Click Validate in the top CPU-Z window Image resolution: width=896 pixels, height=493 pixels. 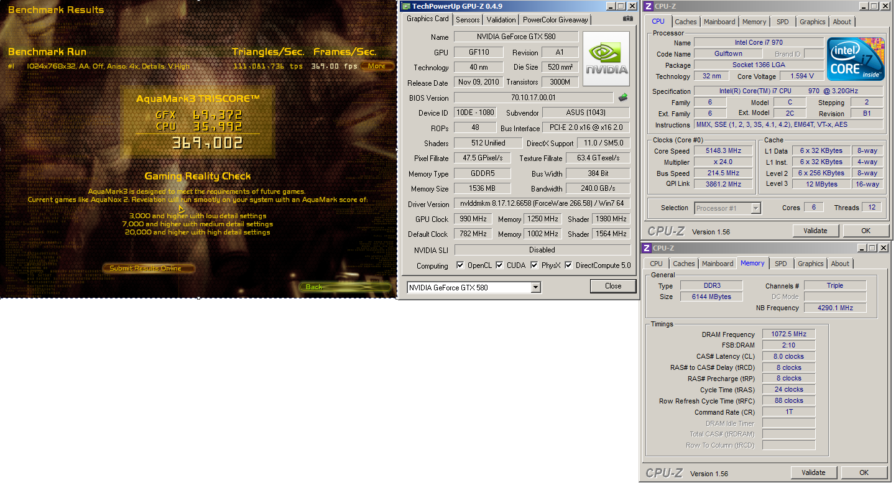coord(815,231)
